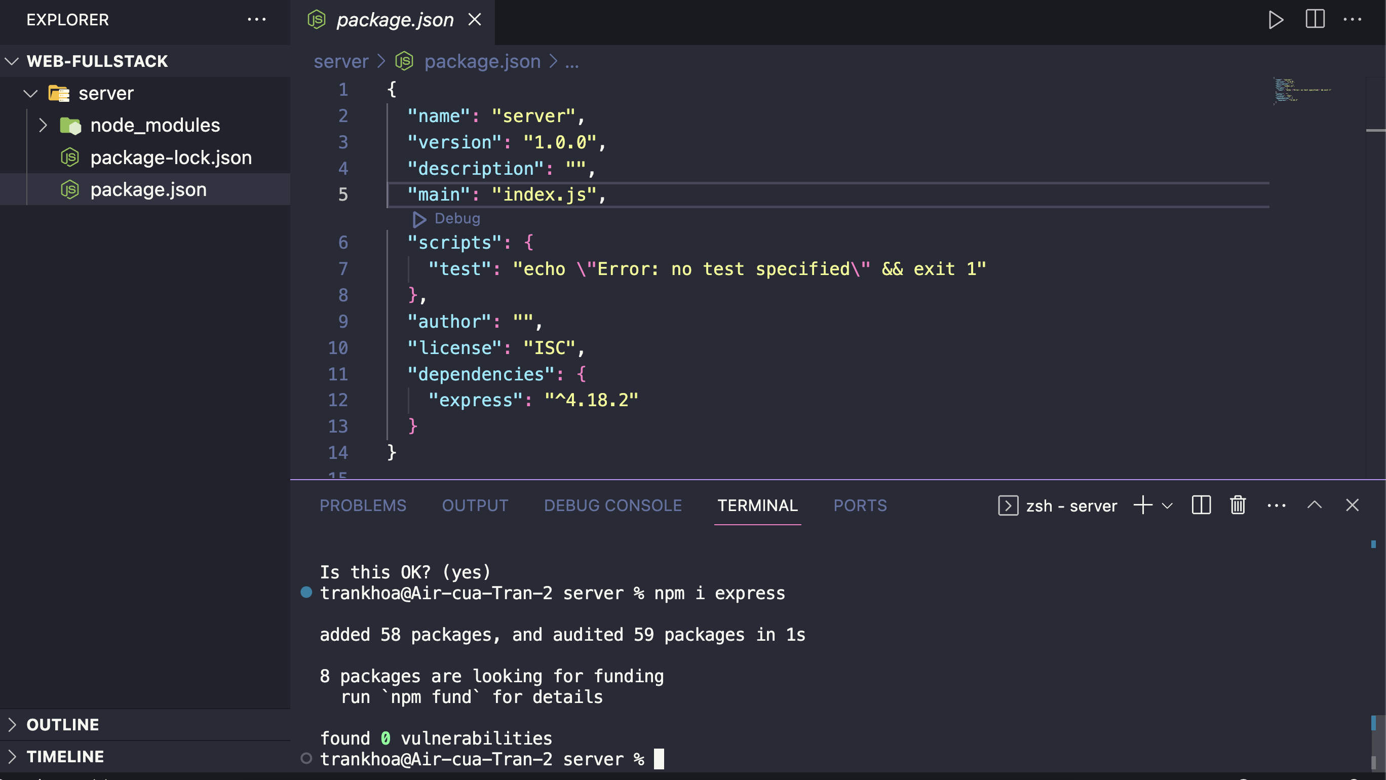This screenshot has width=1386, height=780.
Task: Click the Debug code lens link
Action: coord(457,218)
